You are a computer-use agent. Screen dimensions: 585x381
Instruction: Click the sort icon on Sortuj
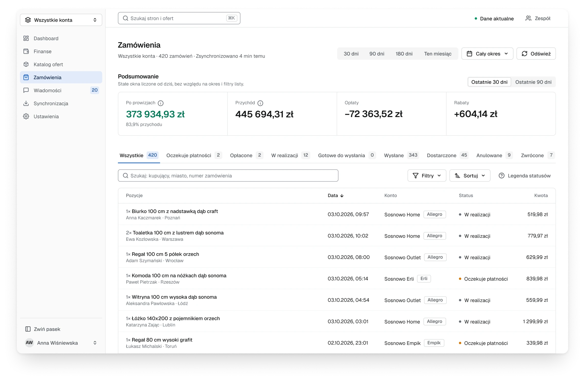pos(457,175)
